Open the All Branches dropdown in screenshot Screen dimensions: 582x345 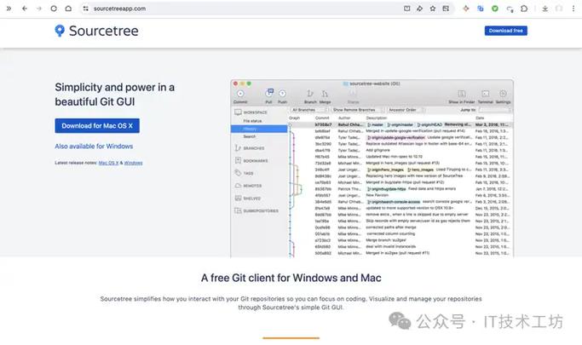click(308, 110)
